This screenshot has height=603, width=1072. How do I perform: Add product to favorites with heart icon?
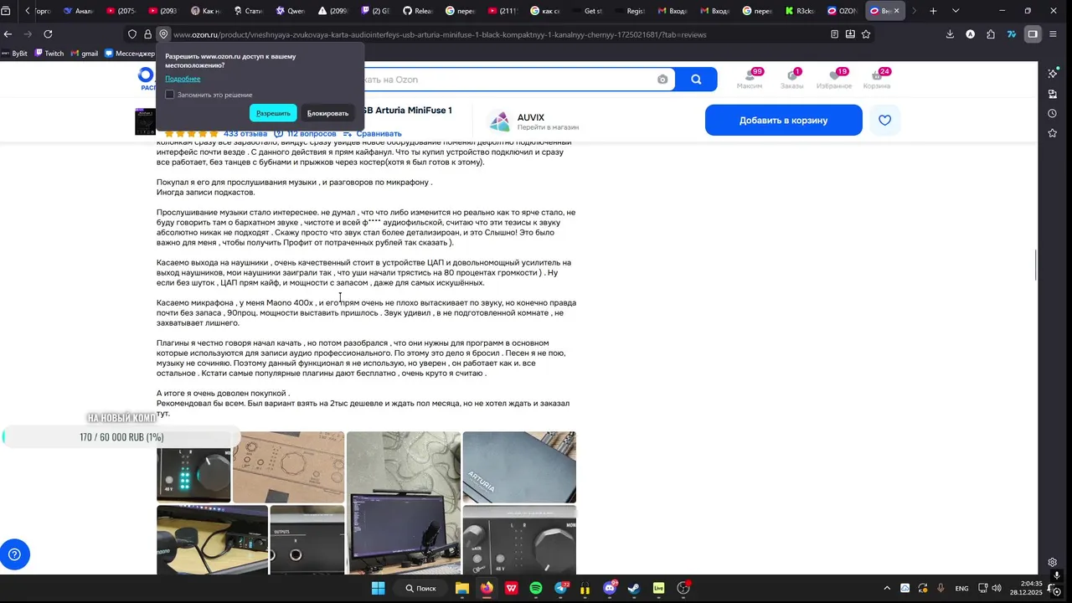pos(884,120)
